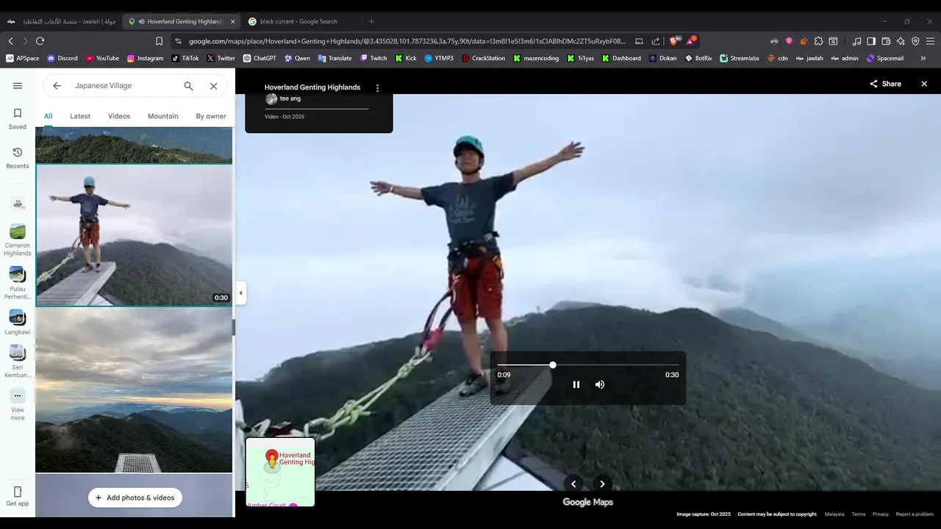
Task: Go back with the search box arrow
Action: [57, 86]
